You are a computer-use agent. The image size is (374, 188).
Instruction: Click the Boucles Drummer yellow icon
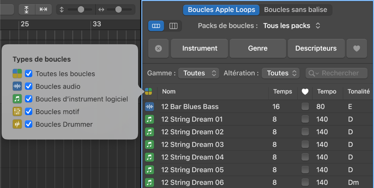[x=17, y=124]
